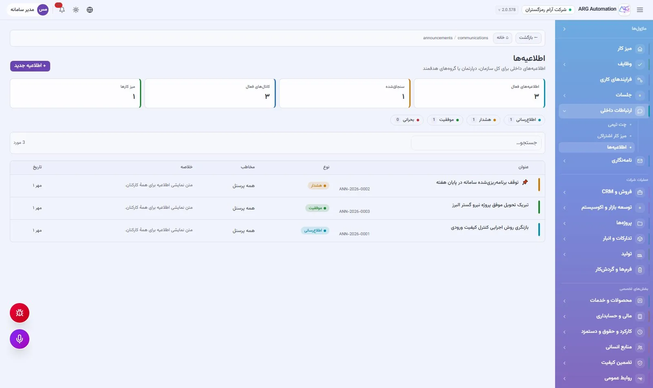
Task: Click the checkmark icon beside وظایف
Action: (x=640, y=64)
